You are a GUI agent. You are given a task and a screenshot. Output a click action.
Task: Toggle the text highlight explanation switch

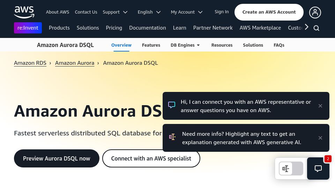291,169
